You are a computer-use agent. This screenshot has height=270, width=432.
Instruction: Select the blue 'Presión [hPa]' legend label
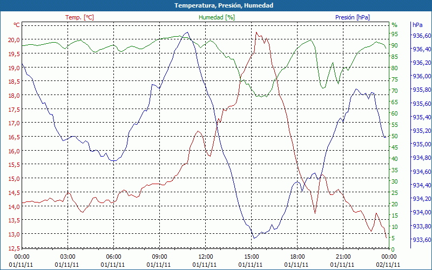(353, 17)
